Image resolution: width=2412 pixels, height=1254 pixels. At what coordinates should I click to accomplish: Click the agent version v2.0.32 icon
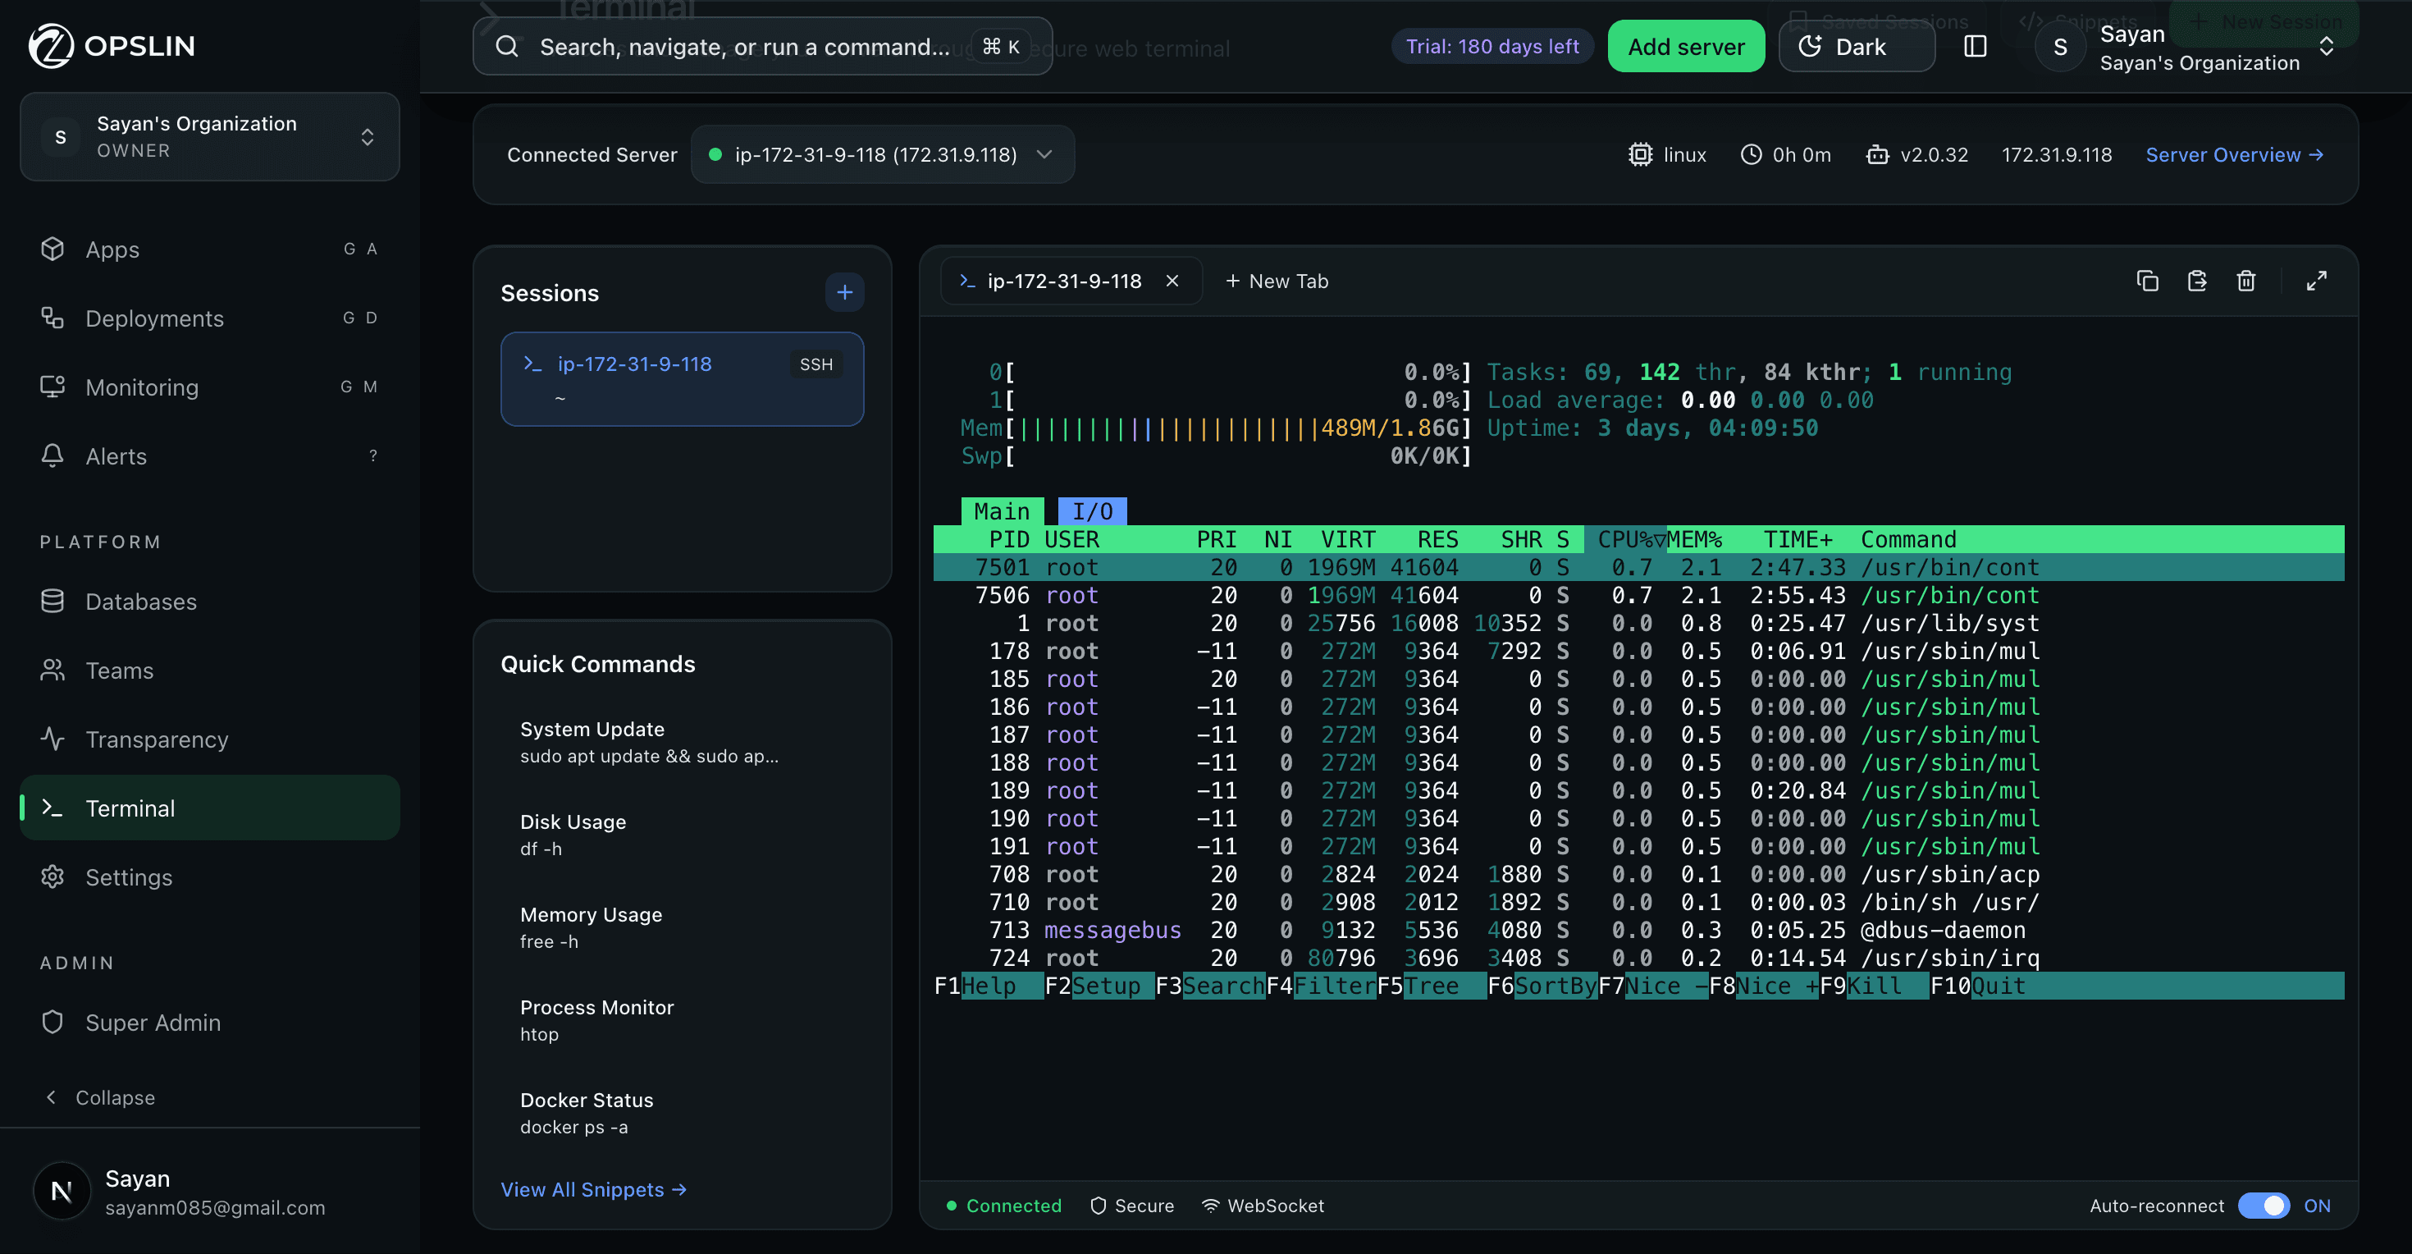pyautogui.click(x=1877, y=154)
